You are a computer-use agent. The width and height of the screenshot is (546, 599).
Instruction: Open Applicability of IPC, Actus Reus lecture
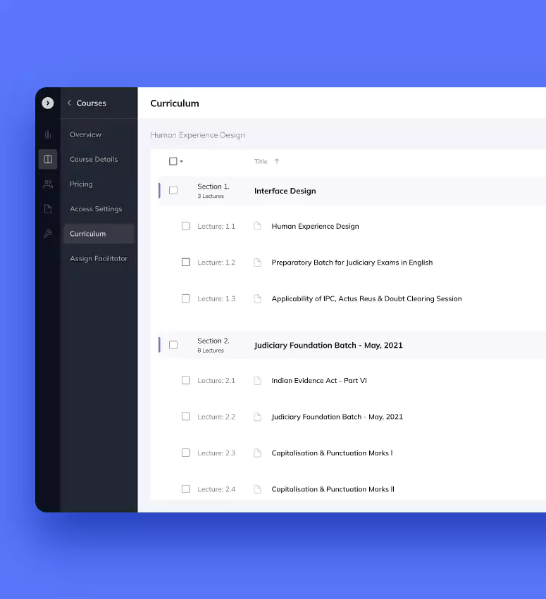pyautogui.click(x=366, y=298)
